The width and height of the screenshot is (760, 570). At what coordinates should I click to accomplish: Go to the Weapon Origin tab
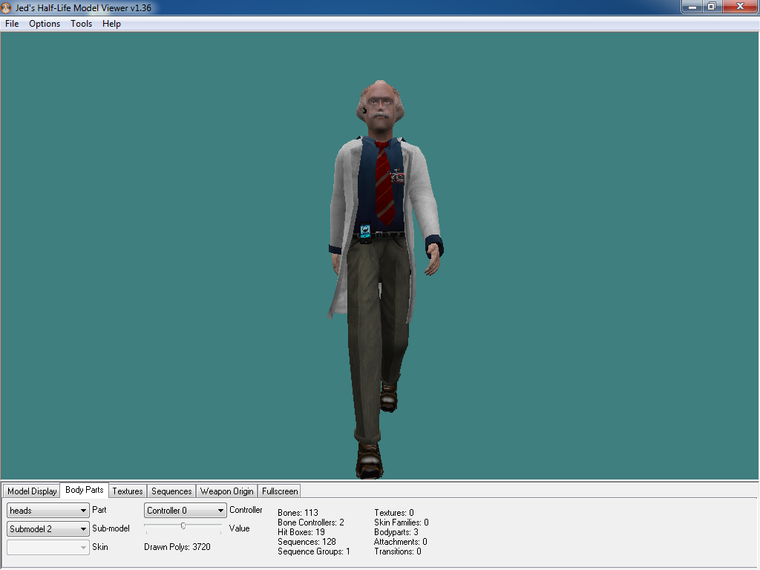[x=227, y=491]
